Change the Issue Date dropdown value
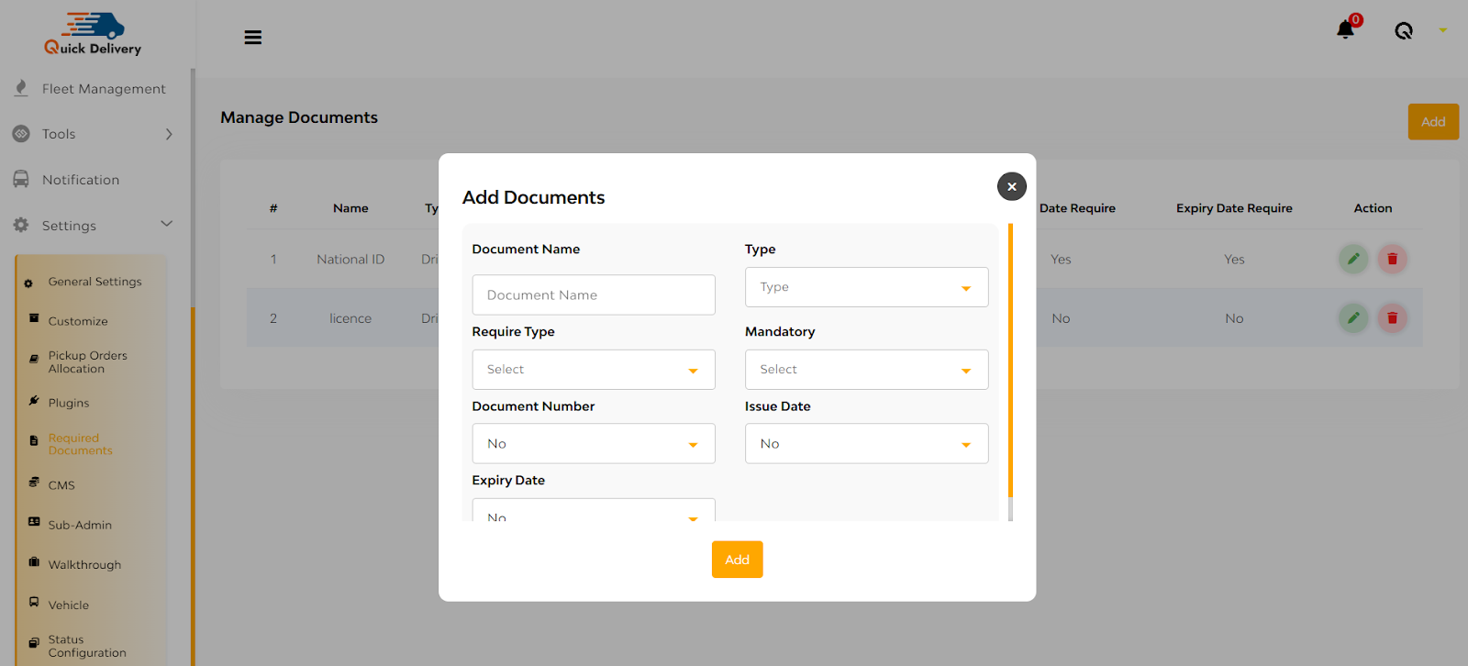This screenshot has width=1468, height=666. pos(866,443)
